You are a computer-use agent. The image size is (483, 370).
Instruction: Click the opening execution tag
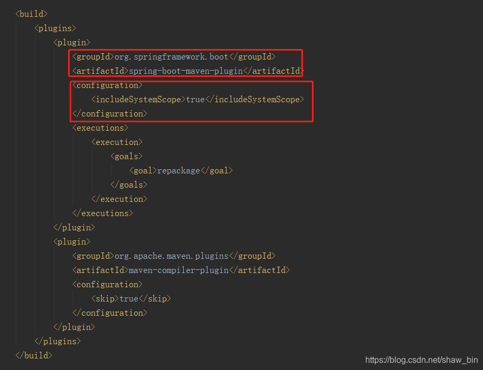point(117,142)
